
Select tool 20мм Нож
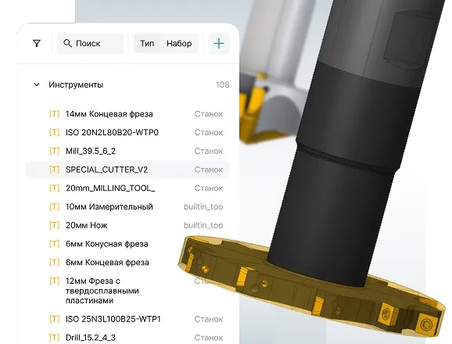tap(87, 225)
